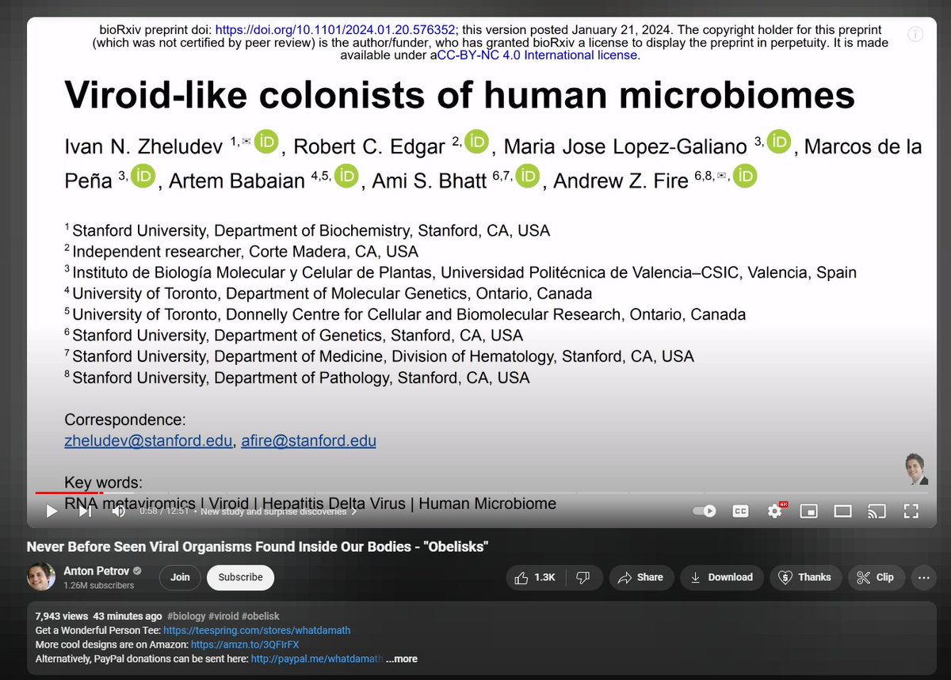Open the chapter 'New study and surprise discoveries'
This screenshot has width=951, height=680.
[x=278, y=511]
